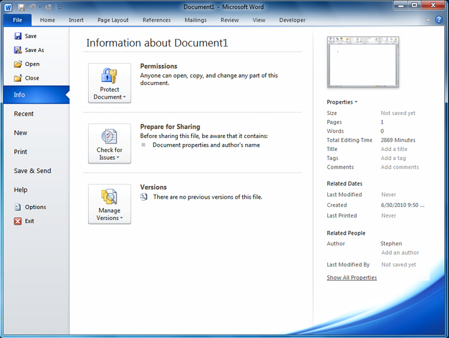449x338 pixels.
Task: Open Word Options from the sidebar
Action: [18, 207]
